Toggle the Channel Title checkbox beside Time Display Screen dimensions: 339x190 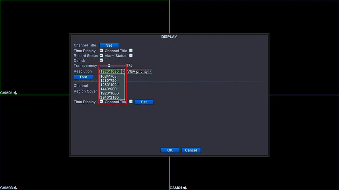(x=131, y=50)
